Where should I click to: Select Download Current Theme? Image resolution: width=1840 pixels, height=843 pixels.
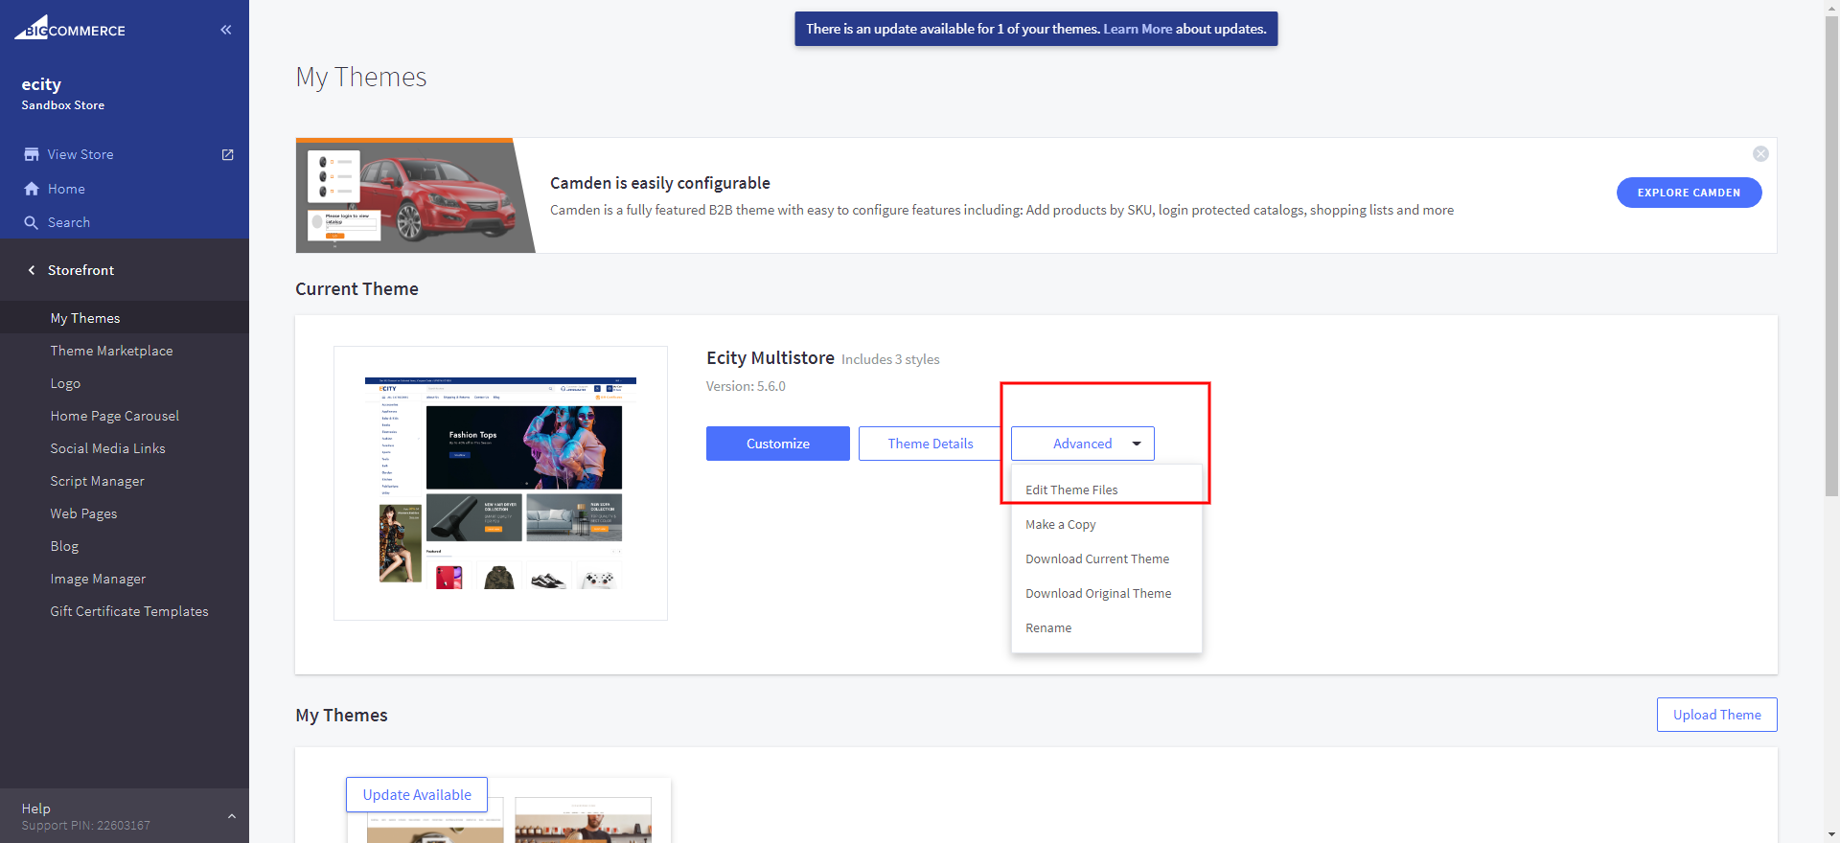pos(1096,558)
